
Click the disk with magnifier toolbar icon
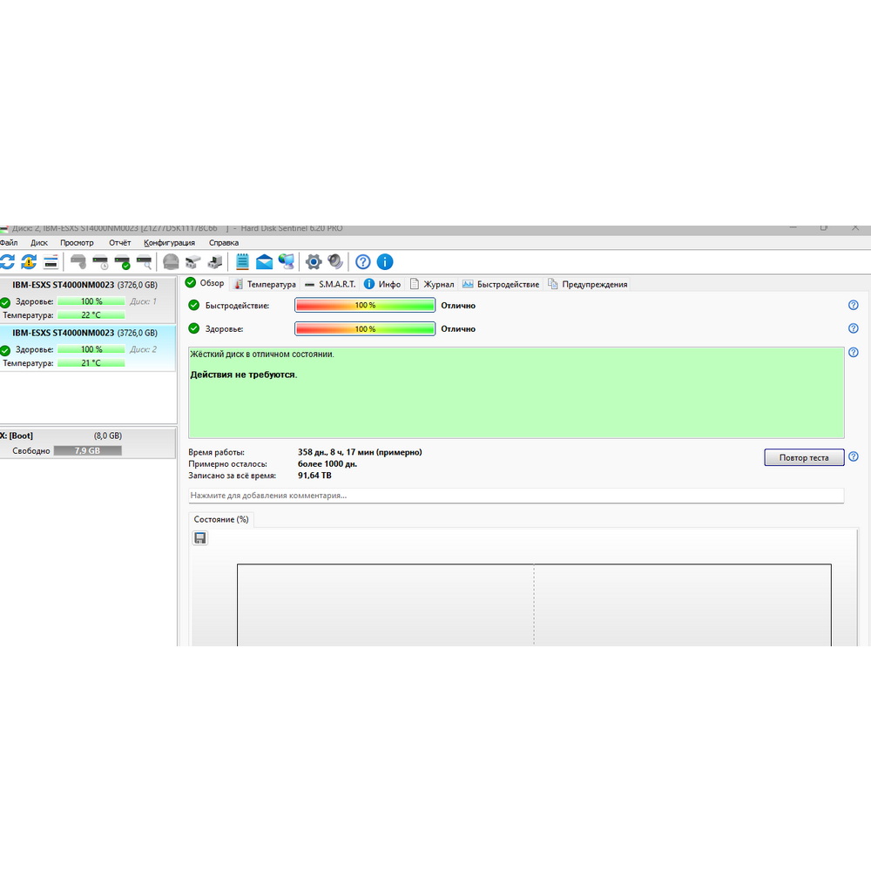pyautogui.click(x=145, y=262)
